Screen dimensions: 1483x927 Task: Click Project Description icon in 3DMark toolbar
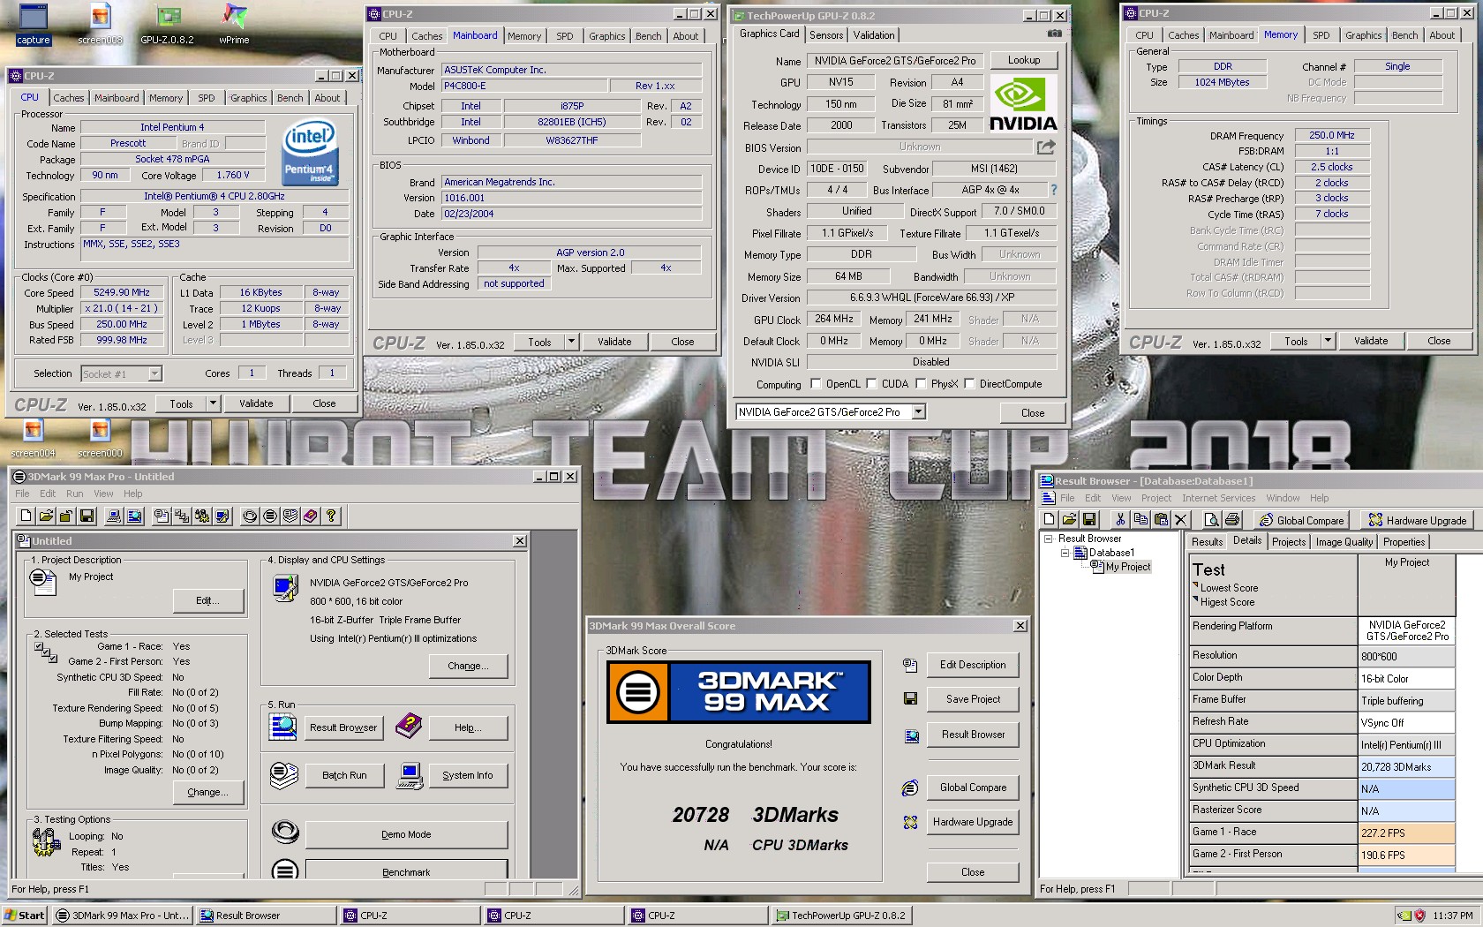pos(162,516)
